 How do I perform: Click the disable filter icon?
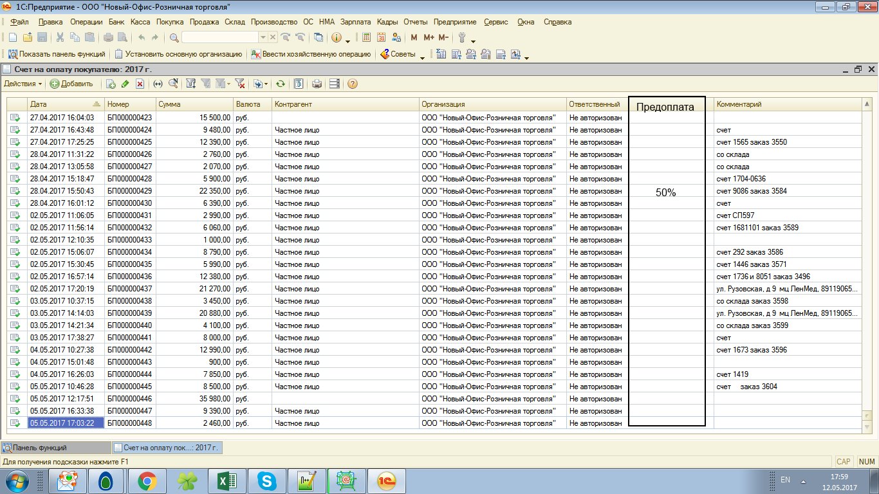click(240, 84)
